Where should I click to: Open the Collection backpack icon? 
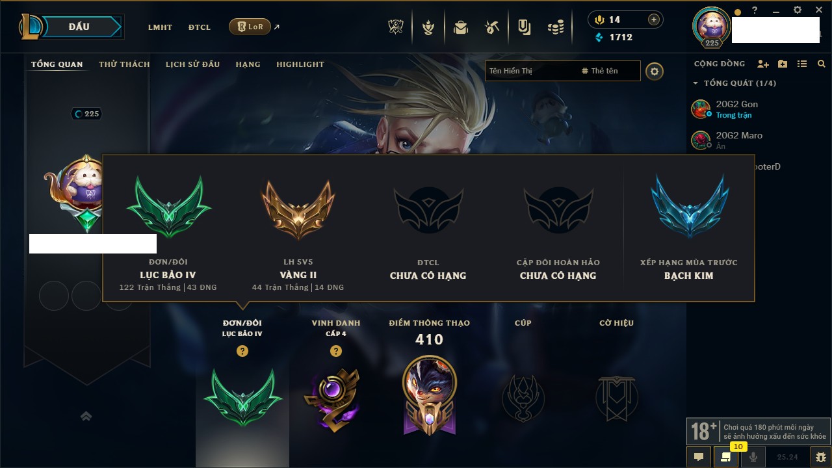click(x=461, y=27)
